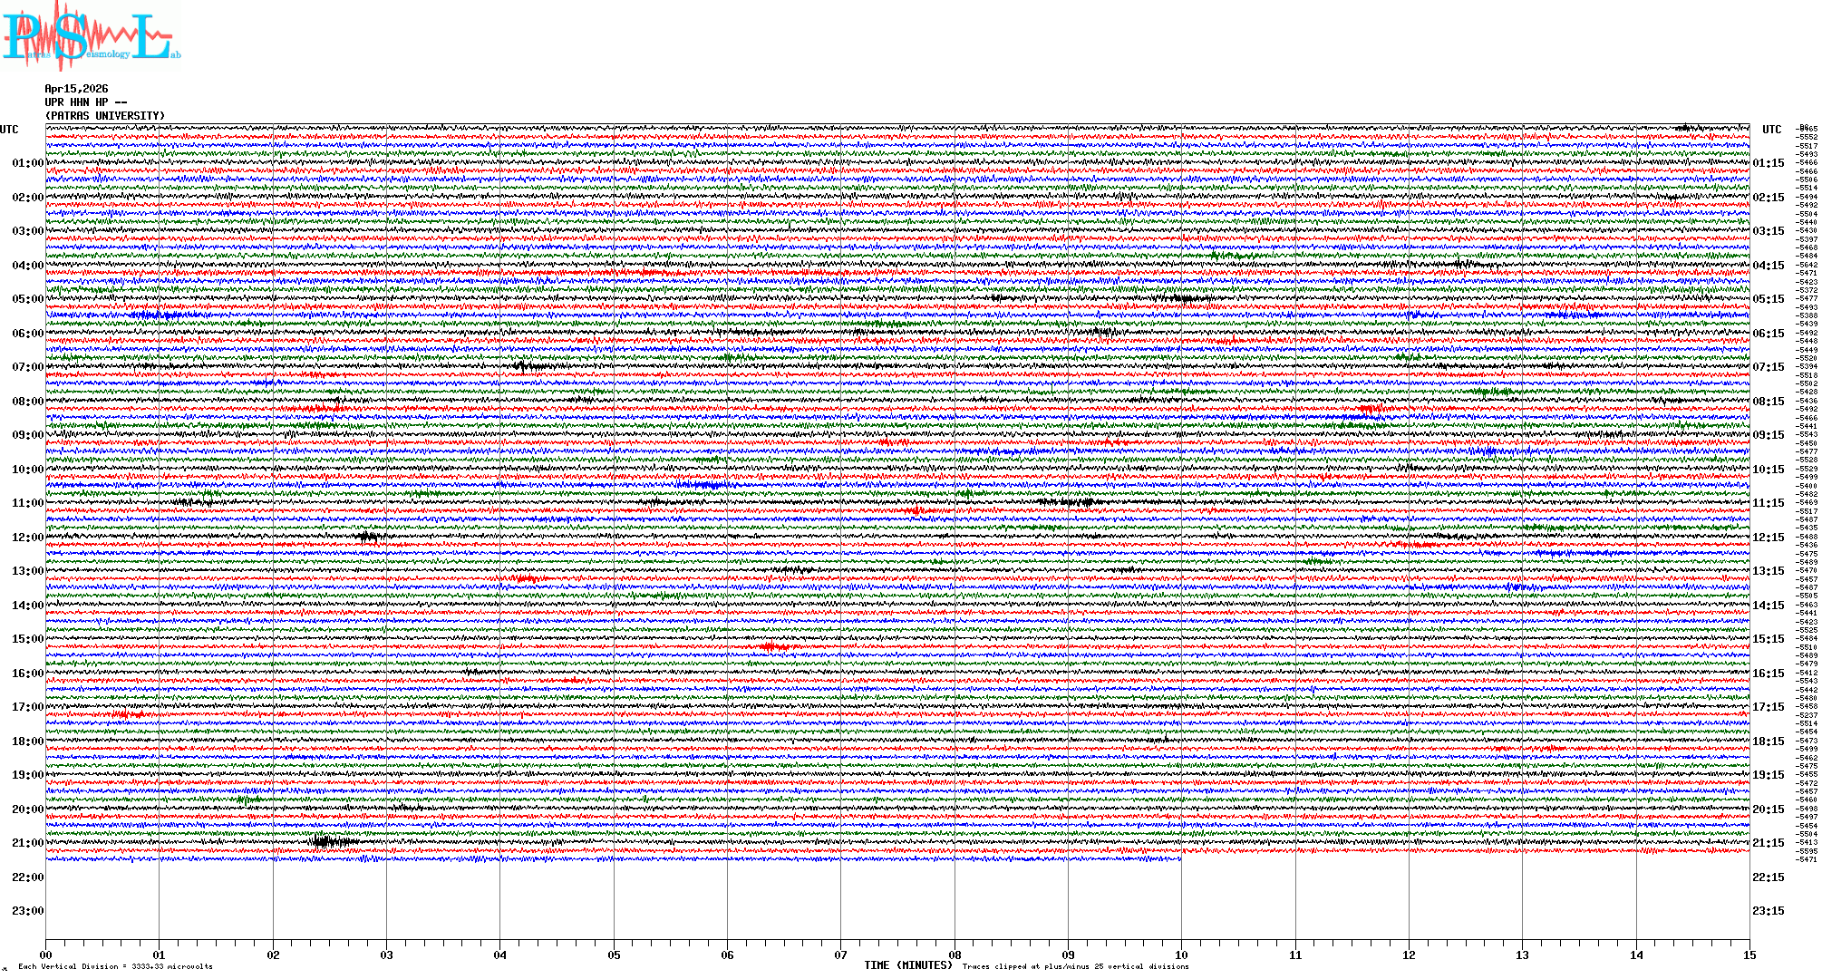
Task: Select the 01:00 hour label on left
Action: click(27, 163)
